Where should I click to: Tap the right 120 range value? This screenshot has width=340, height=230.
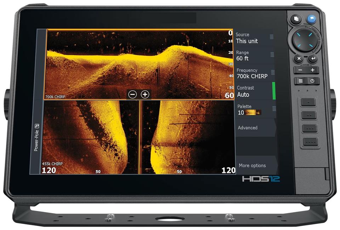[x=228, y=170]
